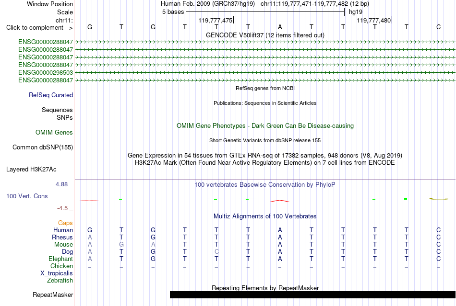Open the 'OMIM Gene Phenotypes' track title
The height and width of the screenshot is (306, 456).
[265, 126]
